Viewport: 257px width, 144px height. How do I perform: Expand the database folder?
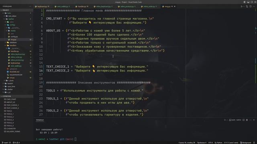(16, 42)
